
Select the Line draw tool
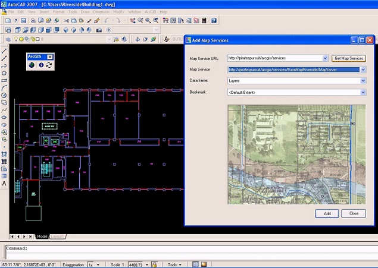(4, 51)
